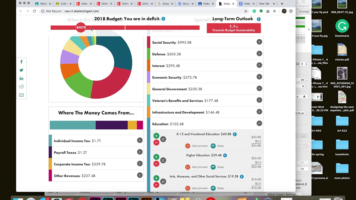Reset K-12 and Vocational Education amount

pyautogui.click(x=163, y=139)
